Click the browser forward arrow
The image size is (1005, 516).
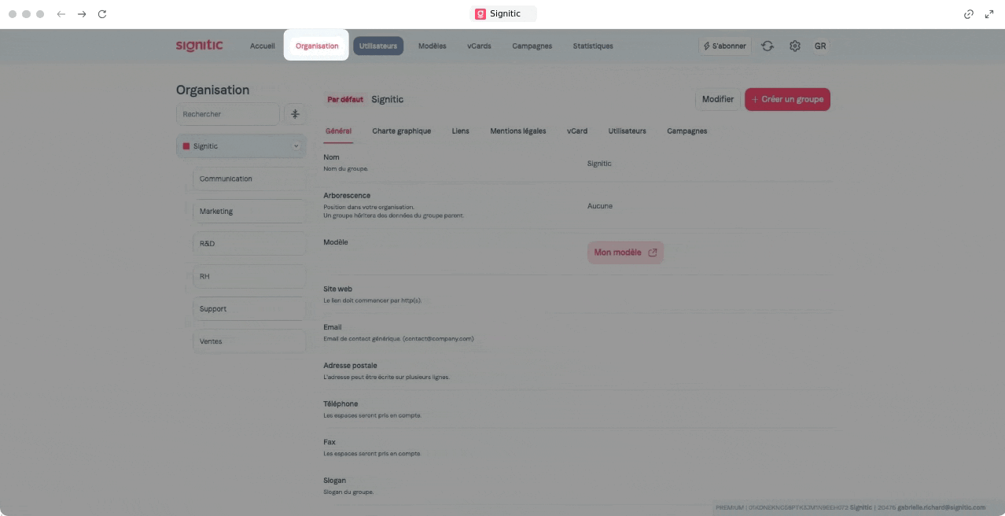(x=82, y=14)
